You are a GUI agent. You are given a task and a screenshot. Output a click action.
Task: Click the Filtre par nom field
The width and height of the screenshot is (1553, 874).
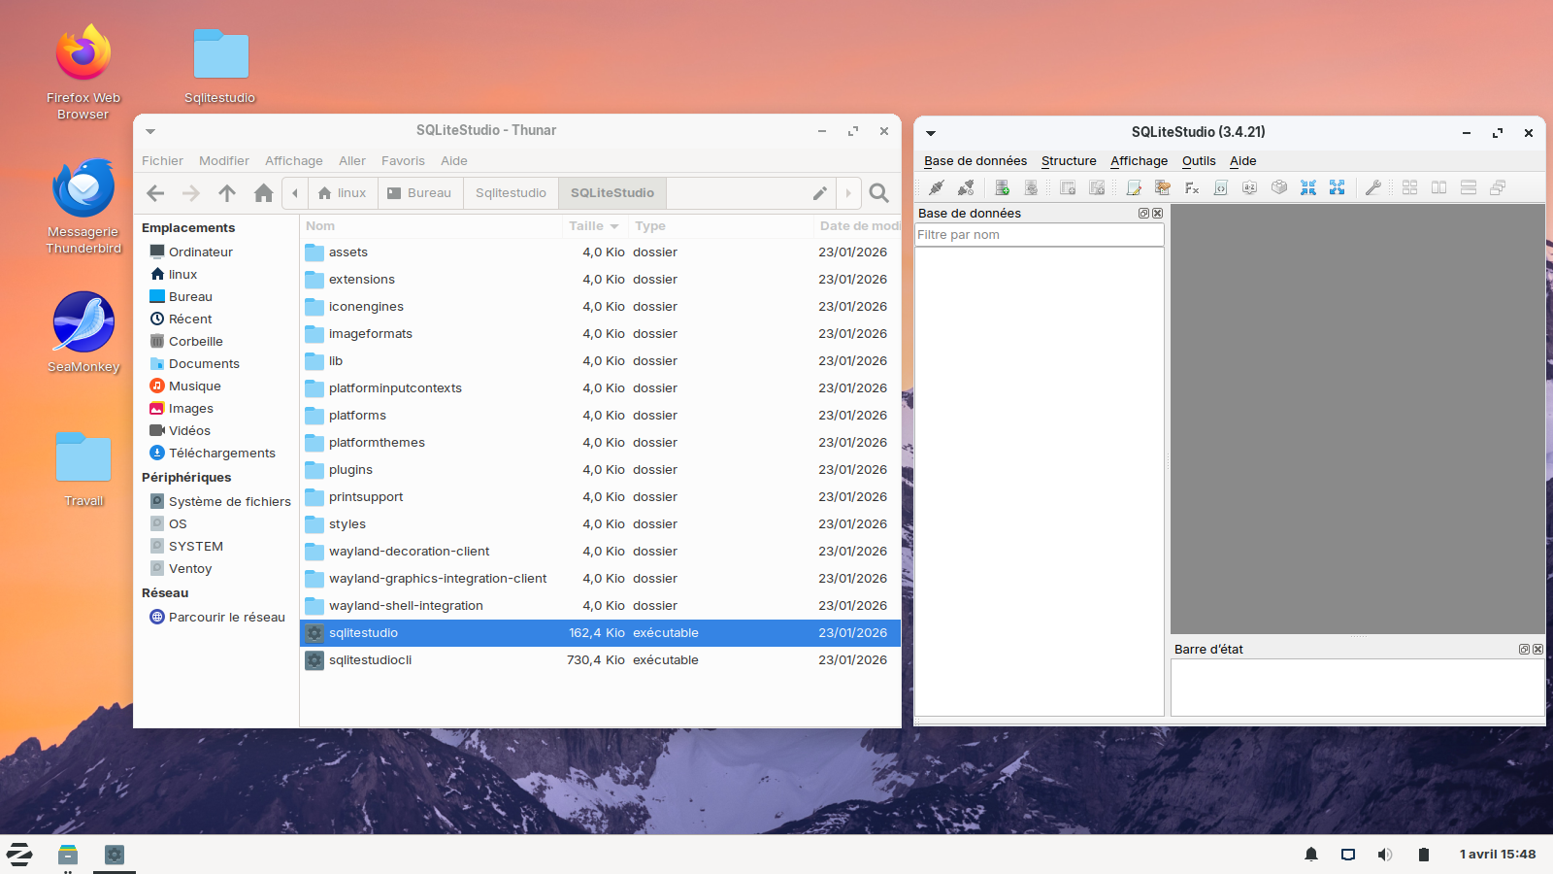(x=1039, y=235)
